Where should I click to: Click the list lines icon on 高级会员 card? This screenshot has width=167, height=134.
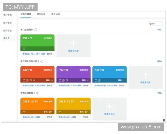coord(34,80)
